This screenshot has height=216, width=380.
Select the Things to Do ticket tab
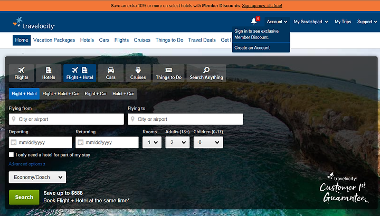(169, 73)
